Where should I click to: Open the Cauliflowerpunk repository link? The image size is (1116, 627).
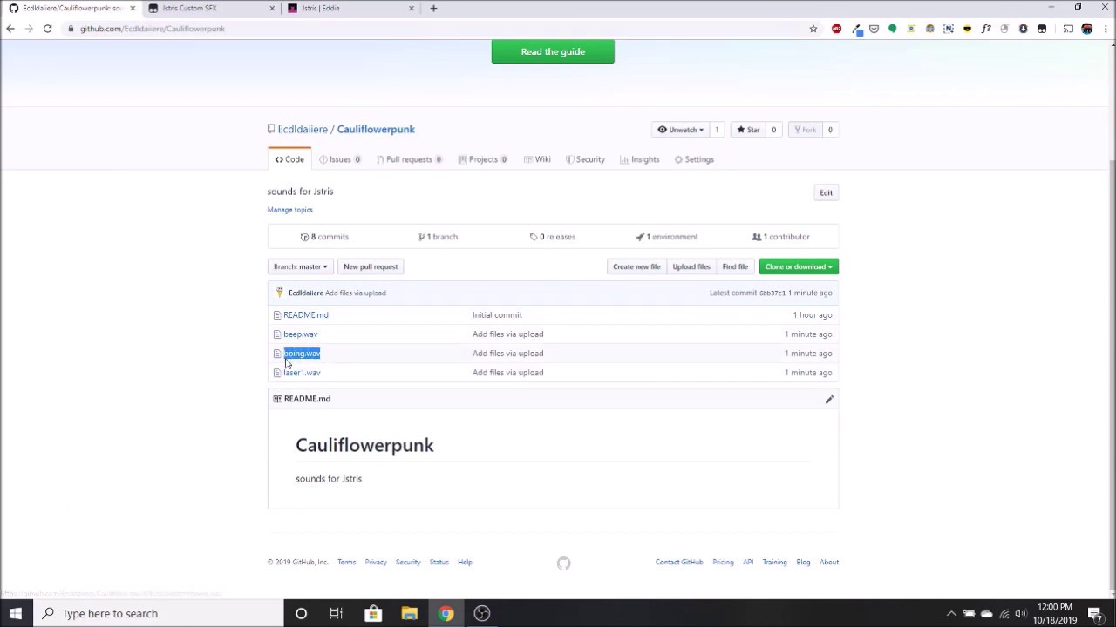(x=376, y=129)
